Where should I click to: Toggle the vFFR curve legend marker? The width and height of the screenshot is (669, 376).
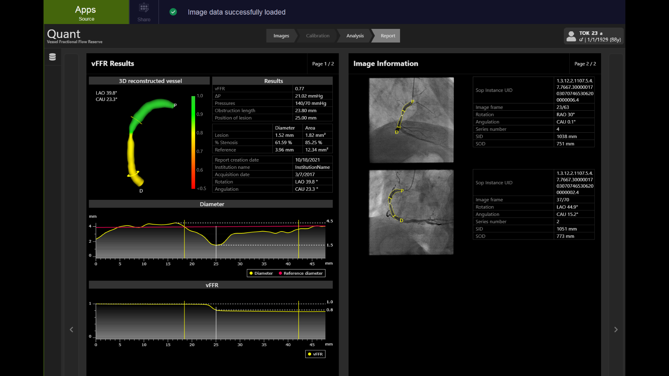310,354
